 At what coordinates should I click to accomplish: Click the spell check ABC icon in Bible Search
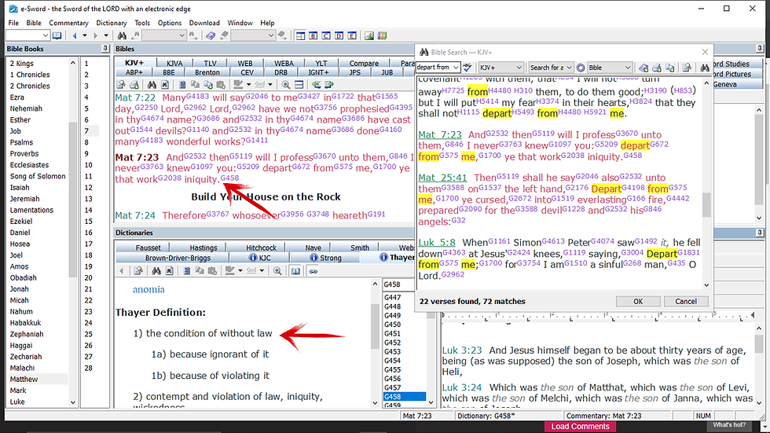pos(467,68)
